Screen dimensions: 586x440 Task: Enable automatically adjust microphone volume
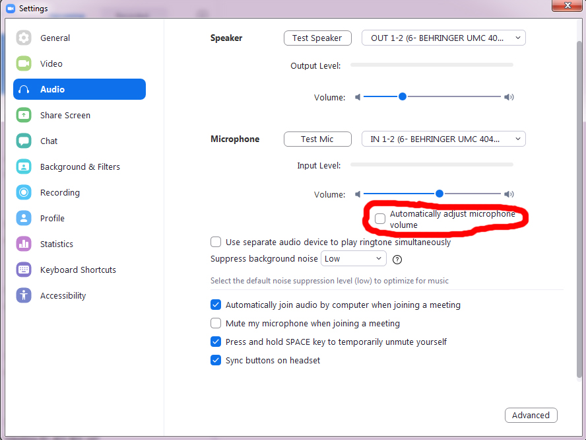pyautogui.click(x=380, y=219)
